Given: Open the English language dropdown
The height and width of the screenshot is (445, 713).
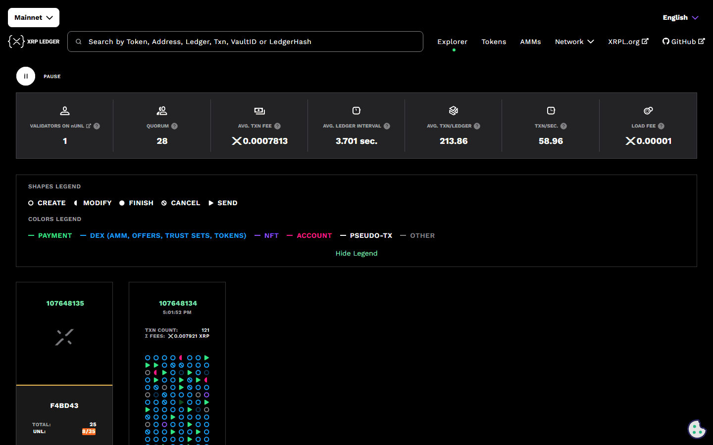Looking at the screenshot, I should (x=681, y=17).
